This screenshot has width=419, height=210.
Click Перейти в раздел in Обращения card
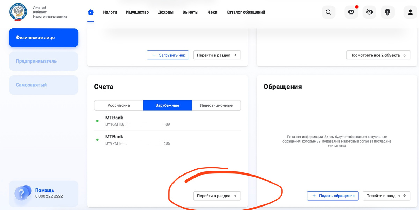coord(387,196)
